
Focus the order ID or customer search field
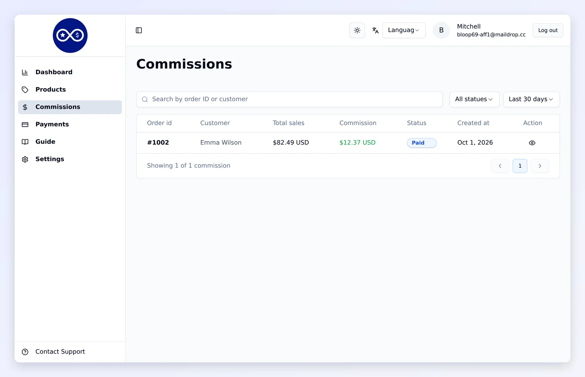click(x=290, y=99)
